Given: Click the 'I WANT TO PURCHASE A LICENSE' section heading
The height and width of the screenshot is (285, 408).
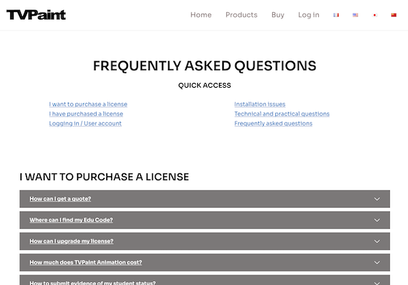Looking at the screenshot, I should (x=104, y=177).
